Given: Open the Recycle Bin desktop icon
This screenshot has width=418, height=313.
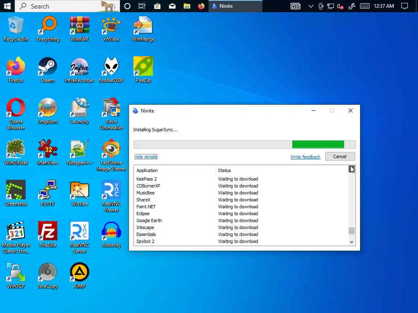Looking at the screenshot, I should coord(16,29).
